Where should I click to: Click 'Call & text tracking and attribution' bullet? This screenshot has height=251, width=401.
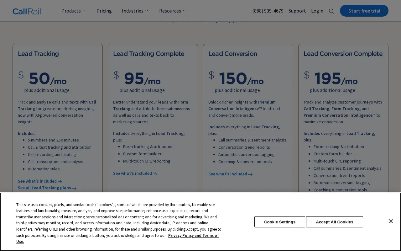(x=60, y=147)
